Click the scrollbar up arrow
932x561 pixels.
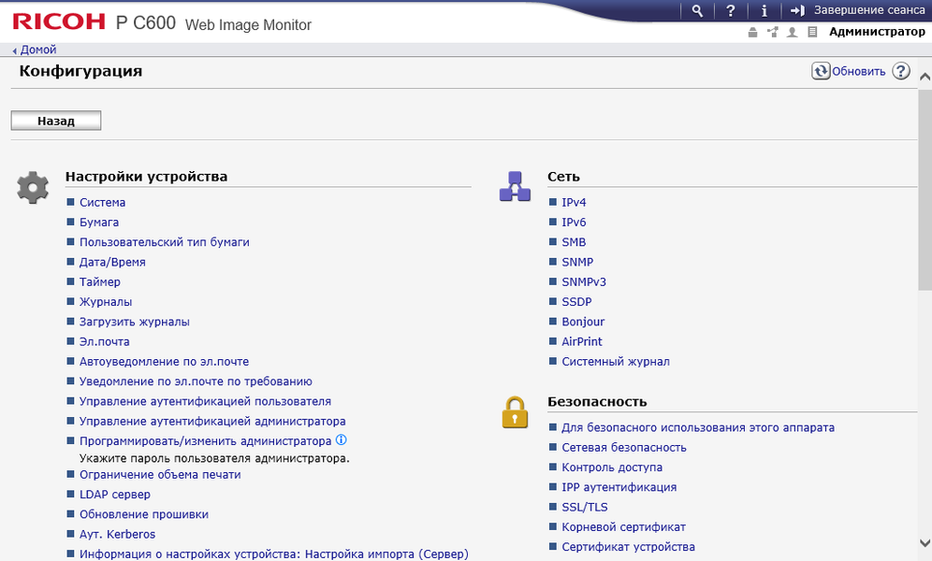click(925, 77)
